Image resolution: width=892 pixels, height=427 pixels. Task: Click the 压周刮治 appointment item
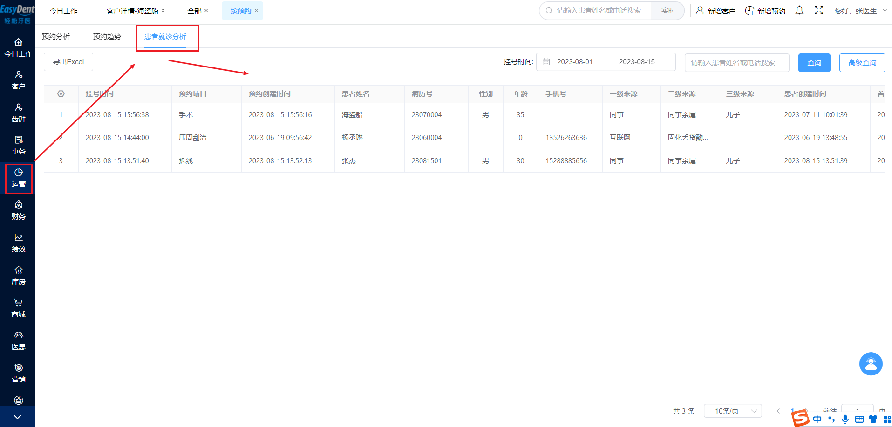click(193, 138)
